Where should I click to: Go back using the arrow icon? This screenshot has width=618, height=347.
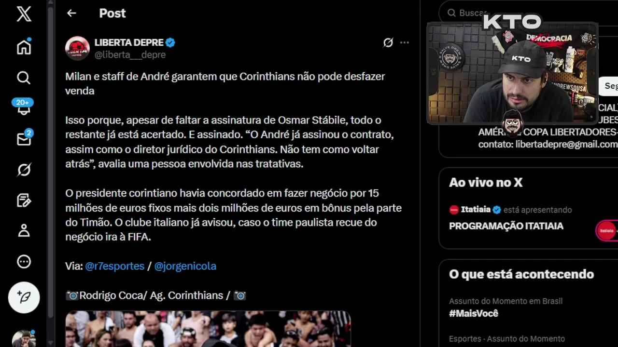click(71, 13)
